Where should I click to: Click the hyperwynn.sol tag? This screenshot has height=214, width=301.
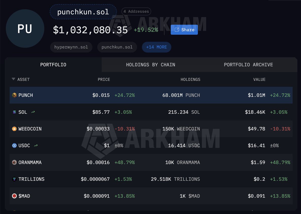[x=71, y=47]
